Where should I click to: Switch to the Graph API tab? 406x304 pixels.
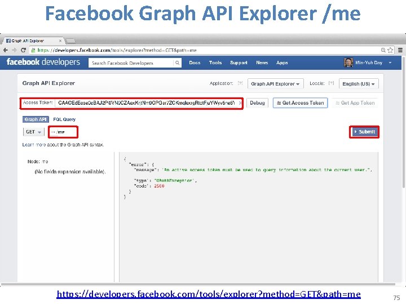pyautogui.click(x=36, y=119)
